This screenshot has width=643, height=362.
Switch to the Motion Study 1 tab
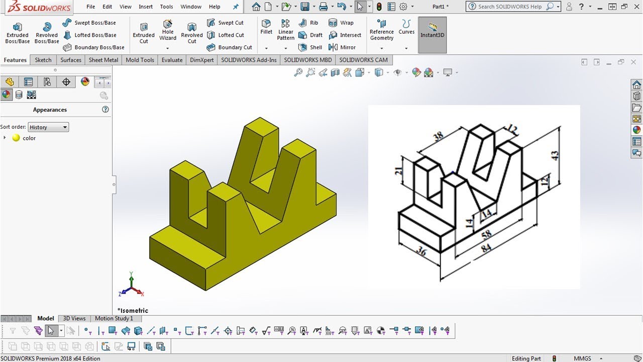click(114, 318)
